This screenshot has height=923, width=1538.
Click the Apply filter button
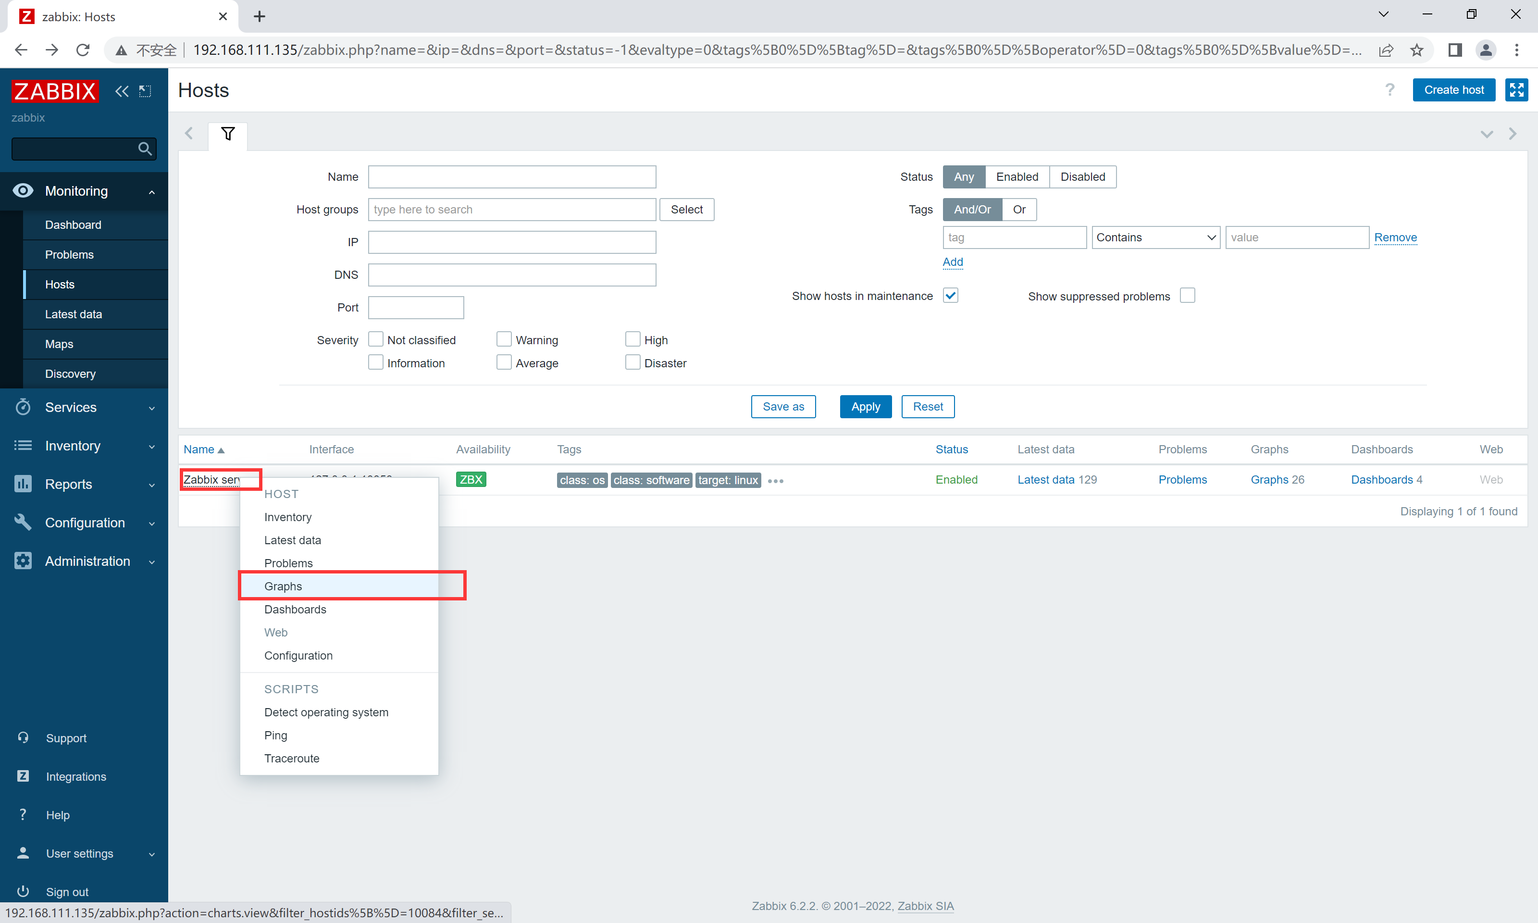(x=865, y=406)
